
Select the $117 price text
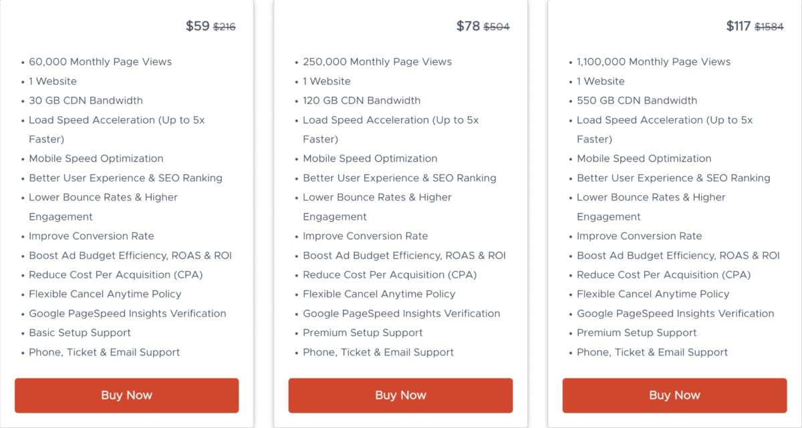click(x=739, y=27)
